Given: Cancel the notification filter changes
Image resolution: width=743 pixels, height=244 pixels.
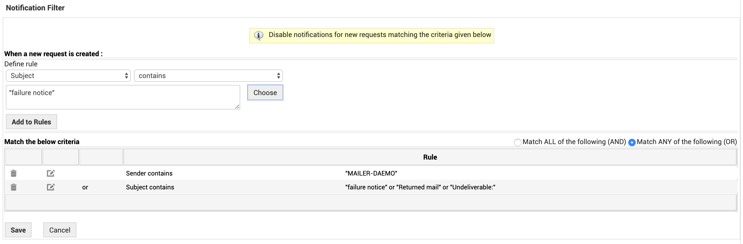Looking at the screenshot, I should 60,230.
